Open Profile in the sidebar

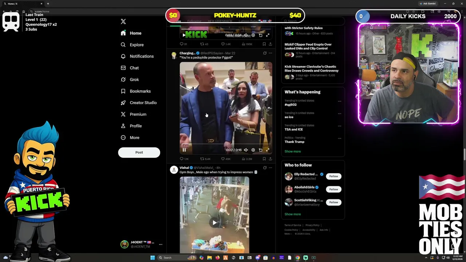click(x=131, y=126)
